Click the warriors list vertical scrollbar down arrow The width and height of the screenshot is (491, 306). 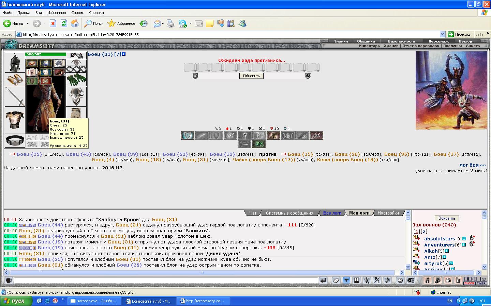click(485, 267)
